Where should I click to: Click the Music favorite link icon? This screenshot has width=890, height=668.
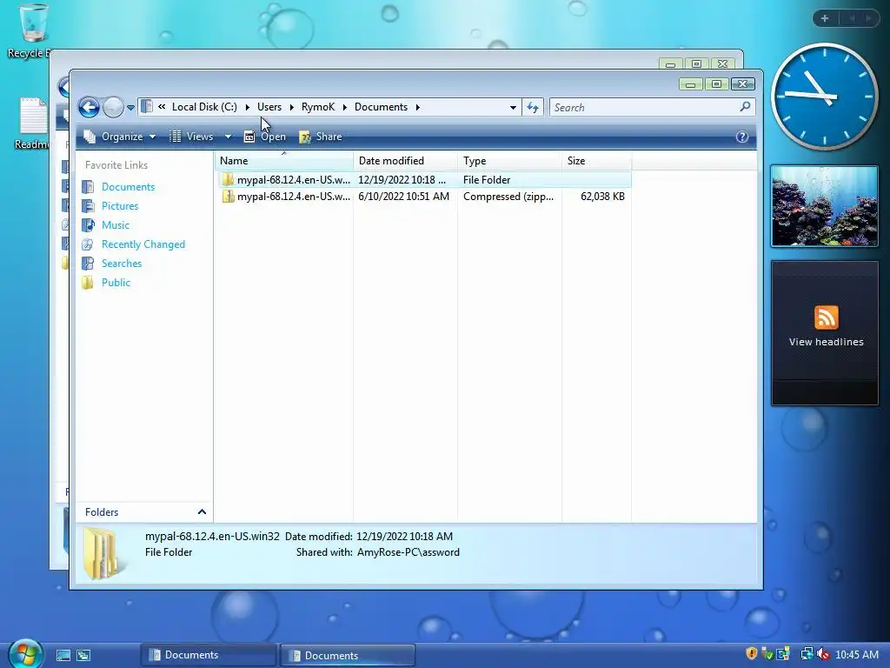(x=88, y=225)
